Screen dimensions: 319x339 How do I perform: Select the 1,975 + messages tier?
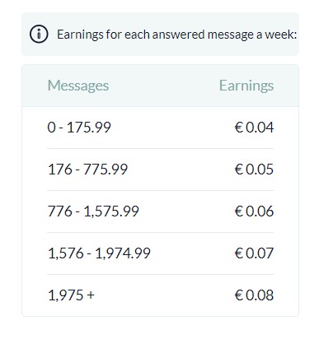[71, 295]
